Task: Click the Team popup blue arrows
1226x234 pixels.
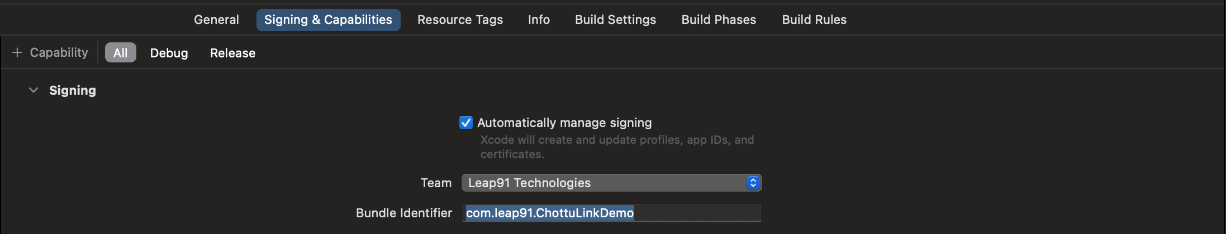Action: 753,183
